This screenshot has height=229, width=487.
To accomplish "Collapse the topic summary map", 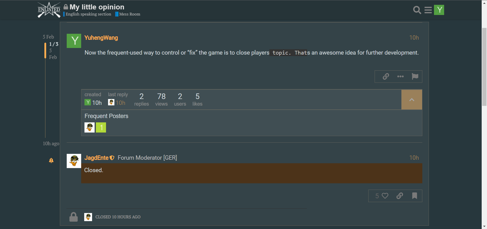I will click(412, 100).
